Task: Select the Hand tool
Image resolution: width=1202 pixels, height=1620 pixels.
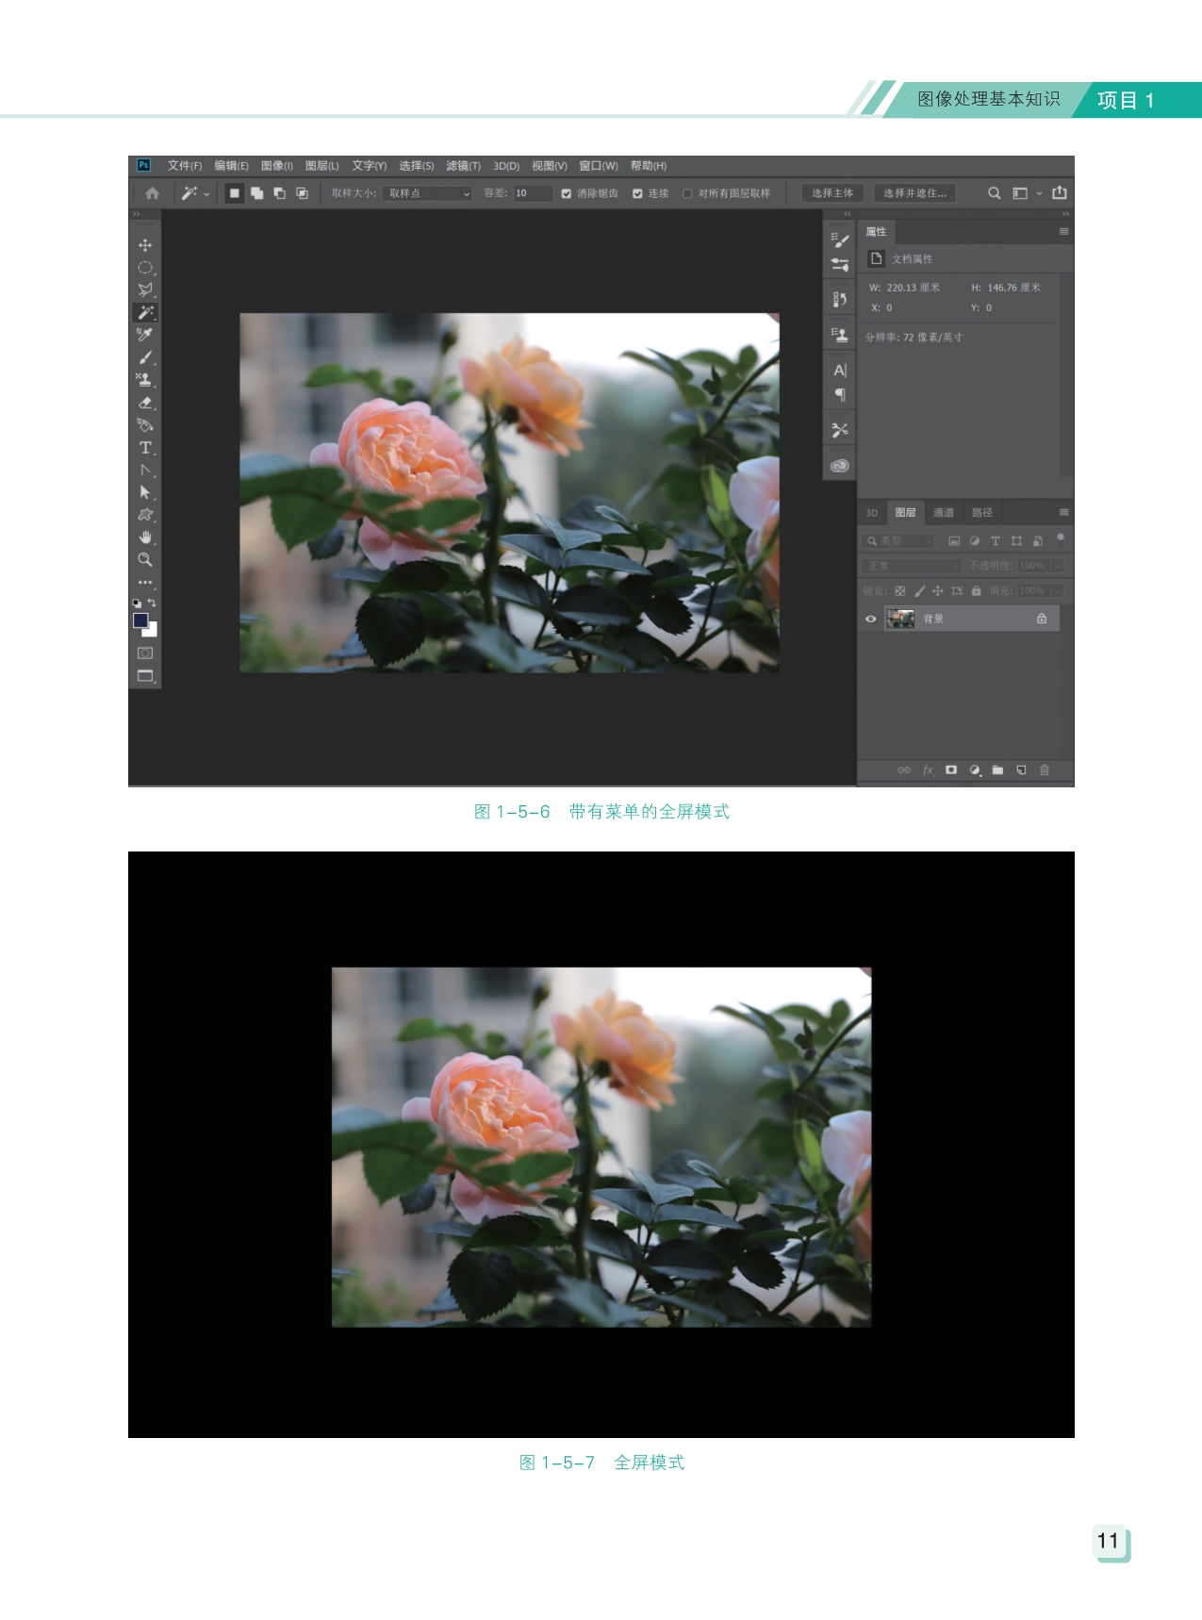Action: pyautogui.click(x=145, y=537)
